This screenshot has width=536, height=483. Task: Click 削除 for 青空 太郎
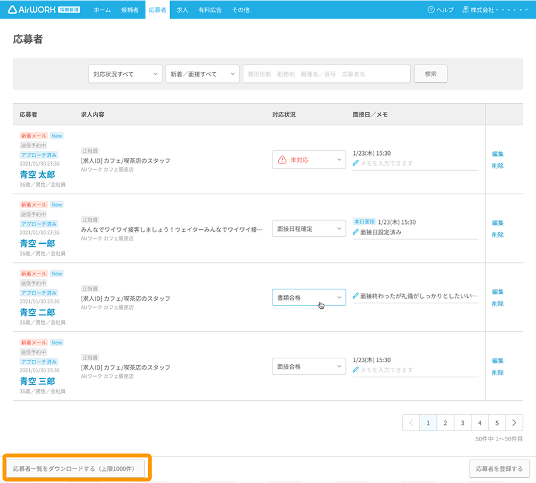(x=497, y=166)
